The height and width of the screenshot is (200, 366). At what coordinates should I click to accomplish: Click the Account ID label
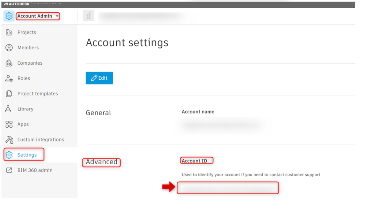click(x=194, y=161)
